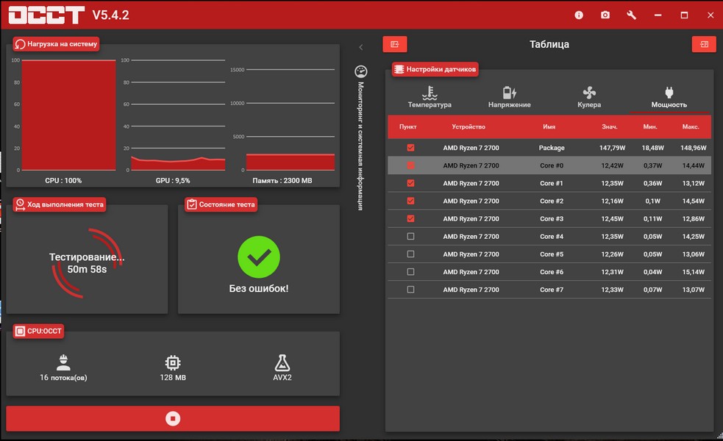Switch to the Температура tab

coord(430,97)
